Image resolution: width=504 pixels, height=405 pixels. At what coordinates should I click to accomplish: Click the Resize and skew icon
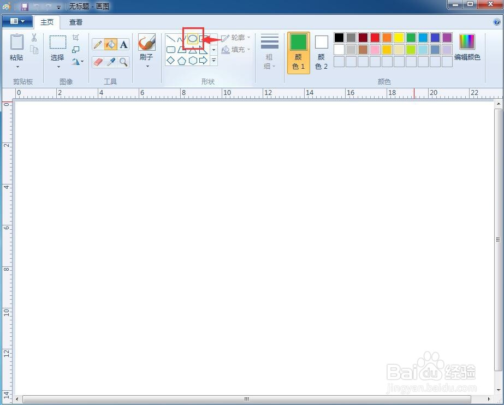tap(75, 50)
